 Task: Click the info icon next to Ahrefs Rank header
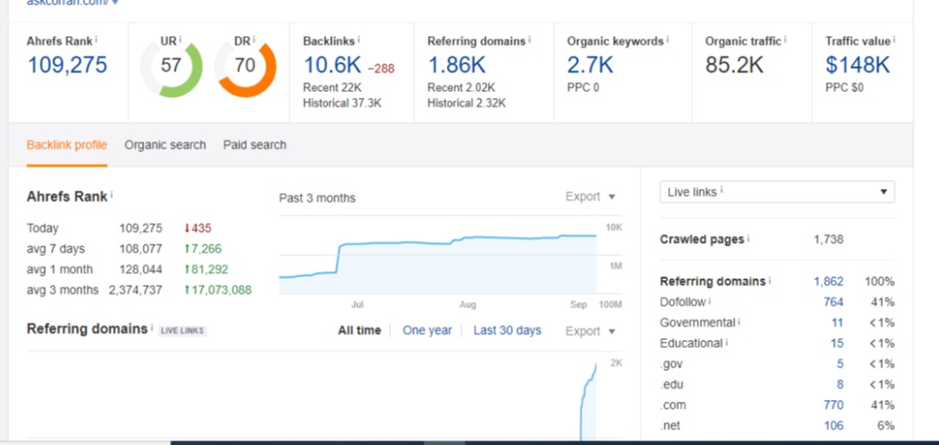click(x=96, y=40)
